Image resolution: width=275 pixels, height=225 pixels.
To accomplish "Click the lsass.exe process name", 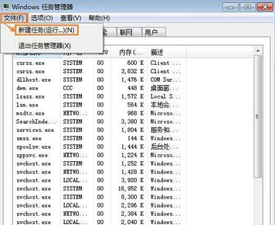I will point(30,96).
